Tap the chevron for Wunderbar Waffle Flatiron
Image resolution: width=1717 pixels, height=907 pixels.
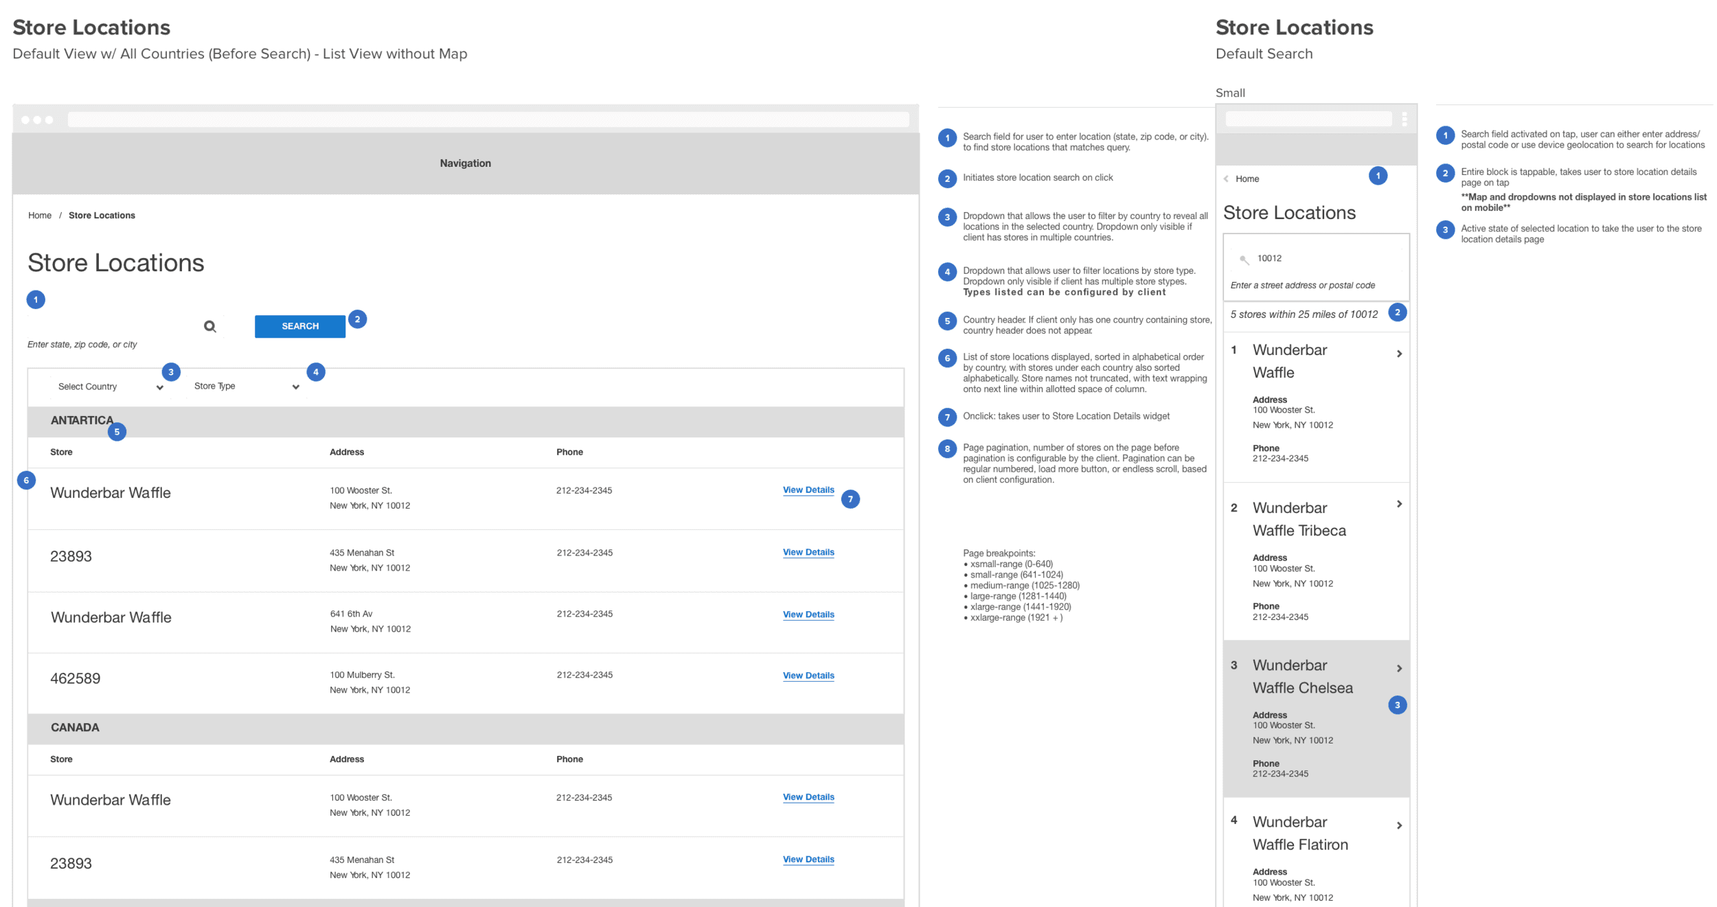1399,826
